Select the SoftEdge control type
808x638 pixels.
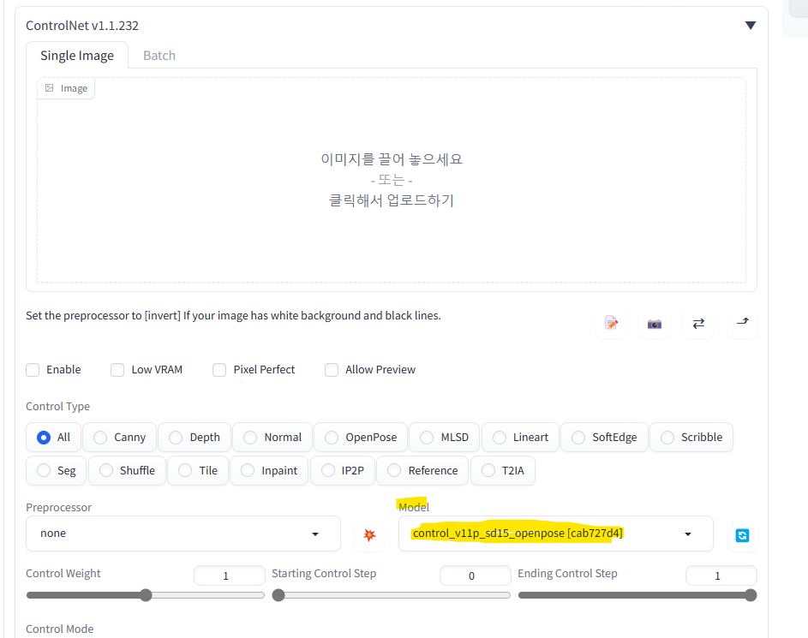(604, 437)
